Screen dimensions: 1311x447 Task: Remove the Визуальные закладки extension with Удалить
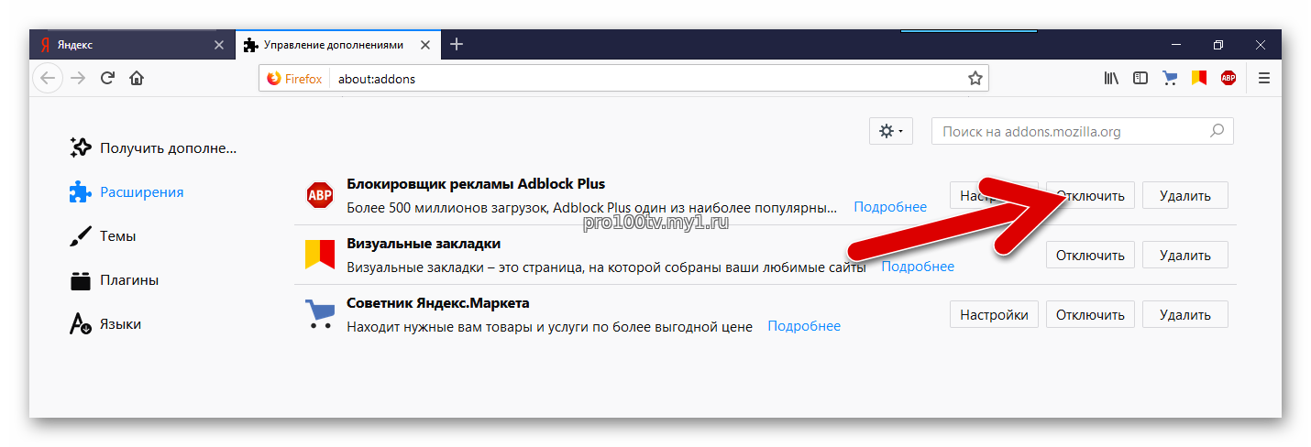click(1184, 256)
